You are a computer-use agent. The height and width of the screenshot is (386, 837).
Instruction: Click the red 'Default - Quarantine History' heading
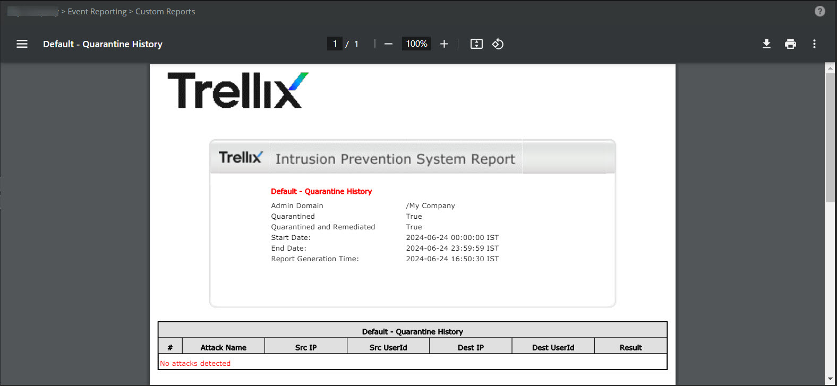click(321, 191)
